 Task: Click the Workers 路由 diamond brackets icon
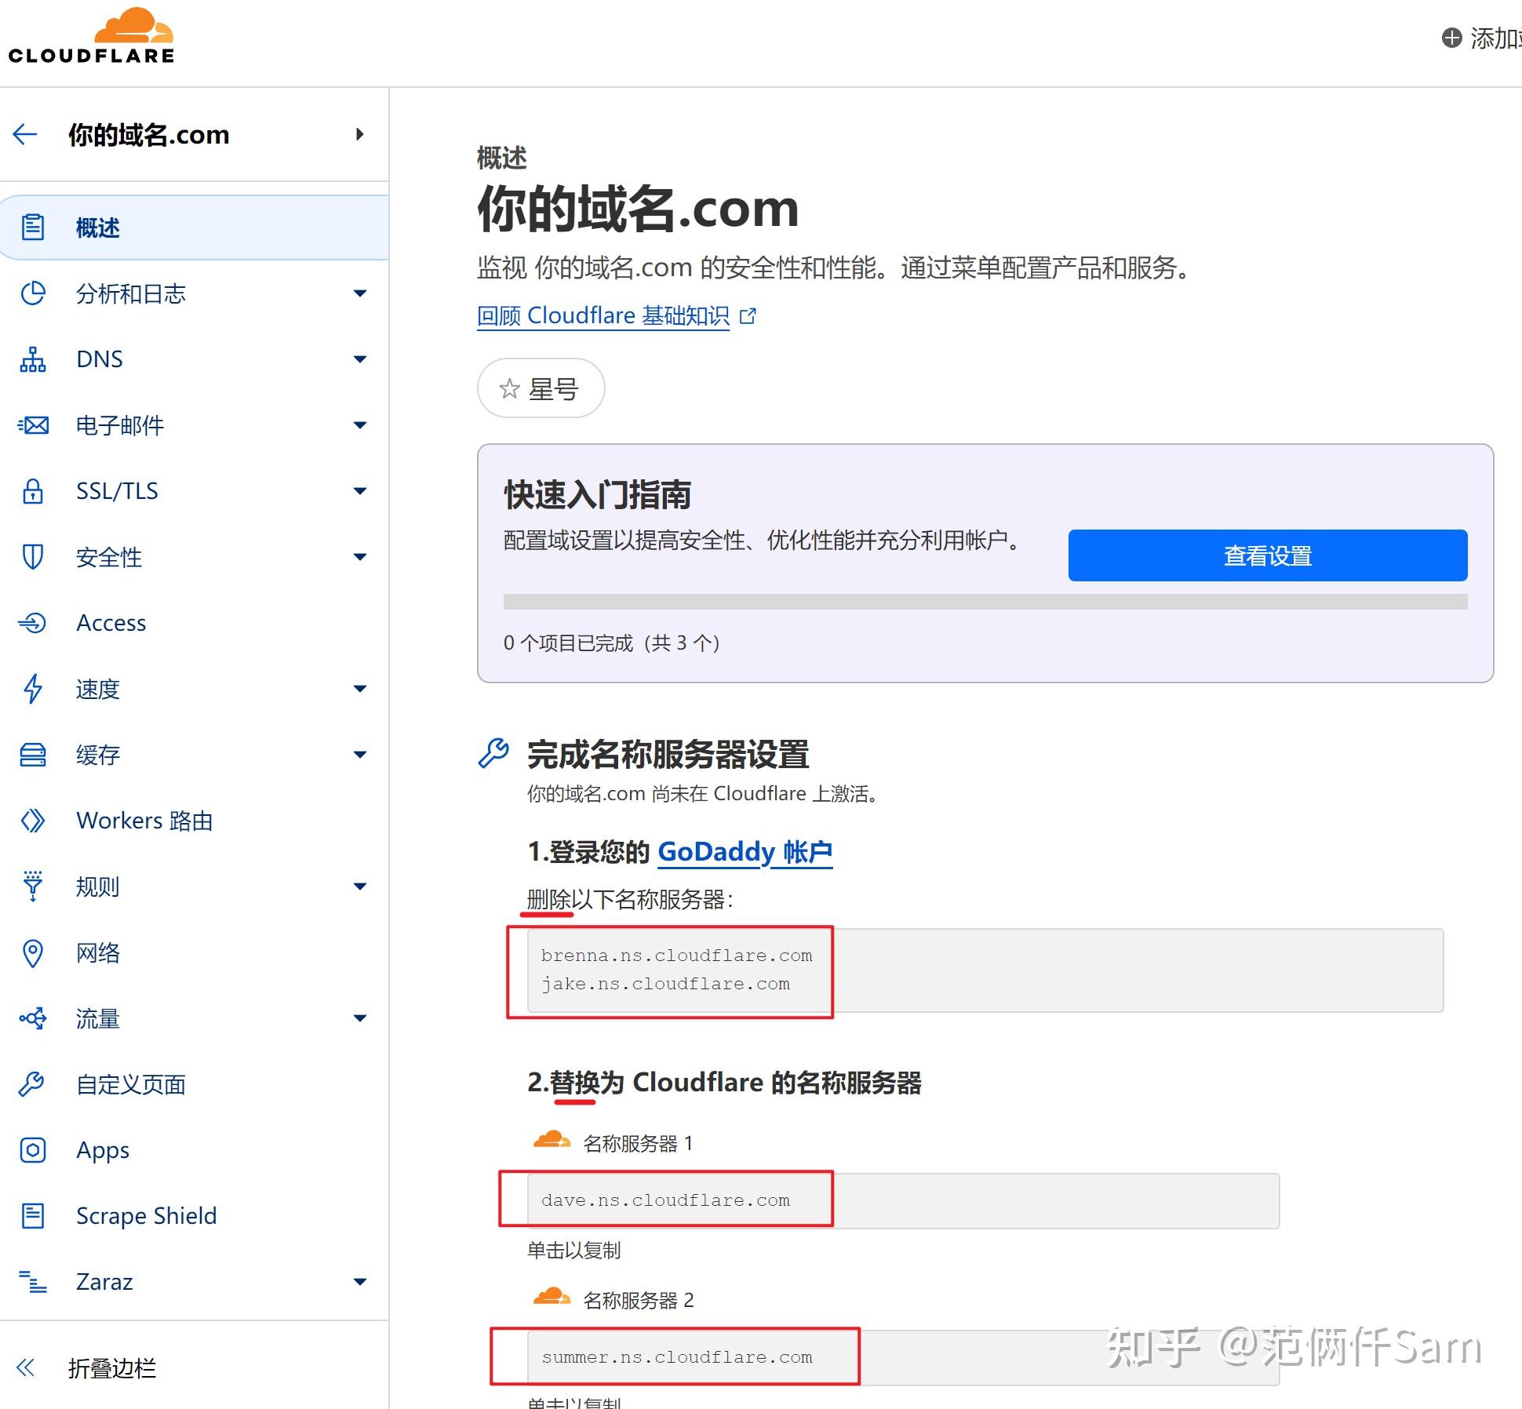pyautogui.click(x=33, y=821)
